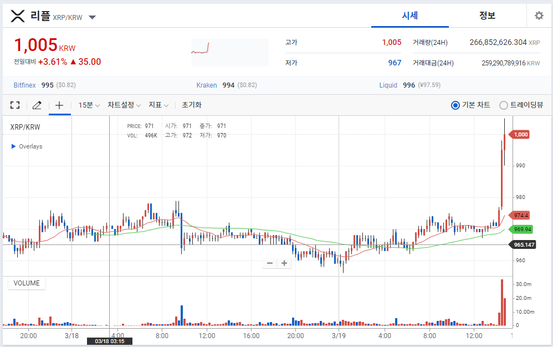This screenshot has height=347, width=553.
Task: Open the XRP/KRW market selector arrow
Action: [93, 17]
